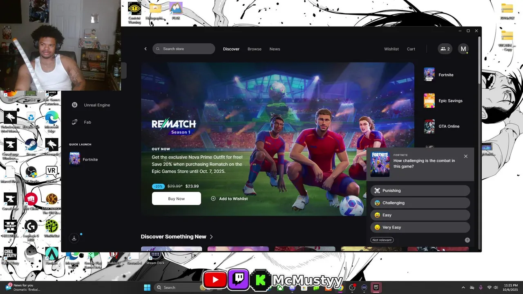Open Marvel Rivals desktop file

click(x=10, y=174)
